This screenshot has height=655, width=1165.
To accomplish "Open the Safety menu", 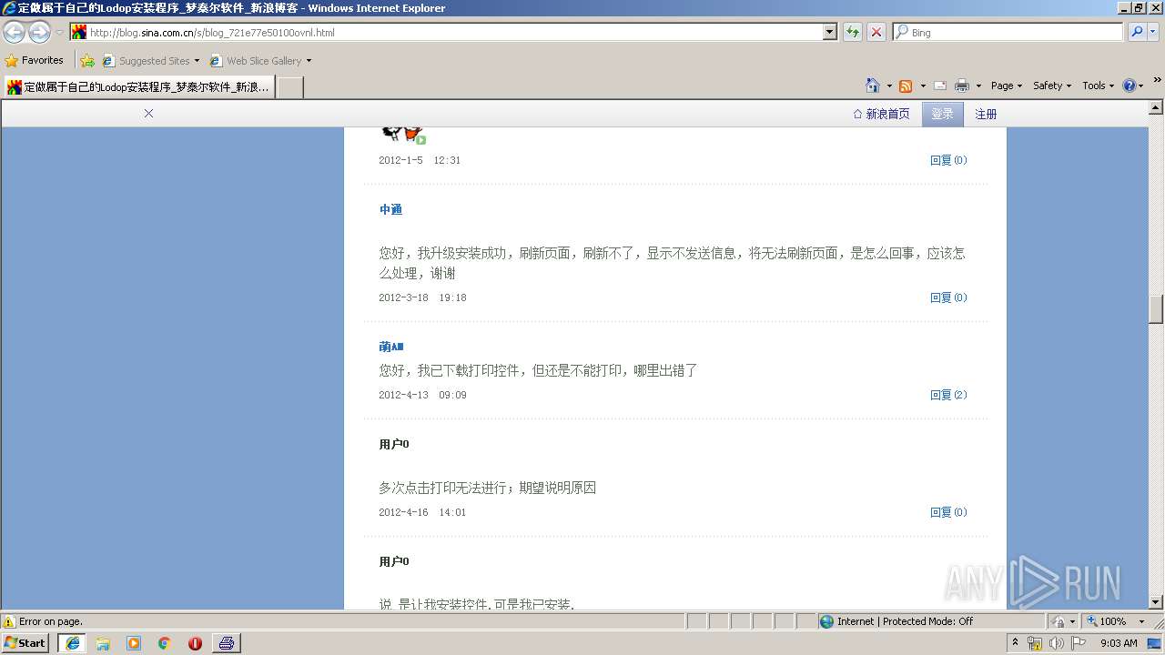I will [1051, 86].
